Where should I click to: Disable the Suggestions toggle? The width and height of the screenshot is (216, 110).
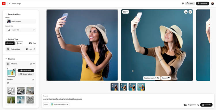(x=185, y=105)
